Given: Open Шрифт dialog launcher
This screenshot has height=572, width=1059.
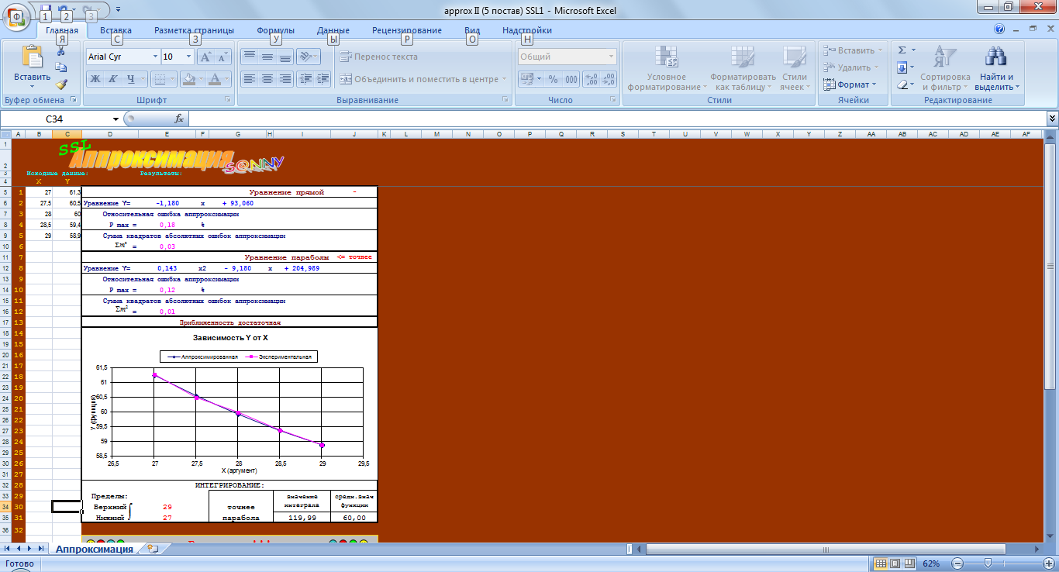Looking at the screenshot, I should (x=228, y=100).
